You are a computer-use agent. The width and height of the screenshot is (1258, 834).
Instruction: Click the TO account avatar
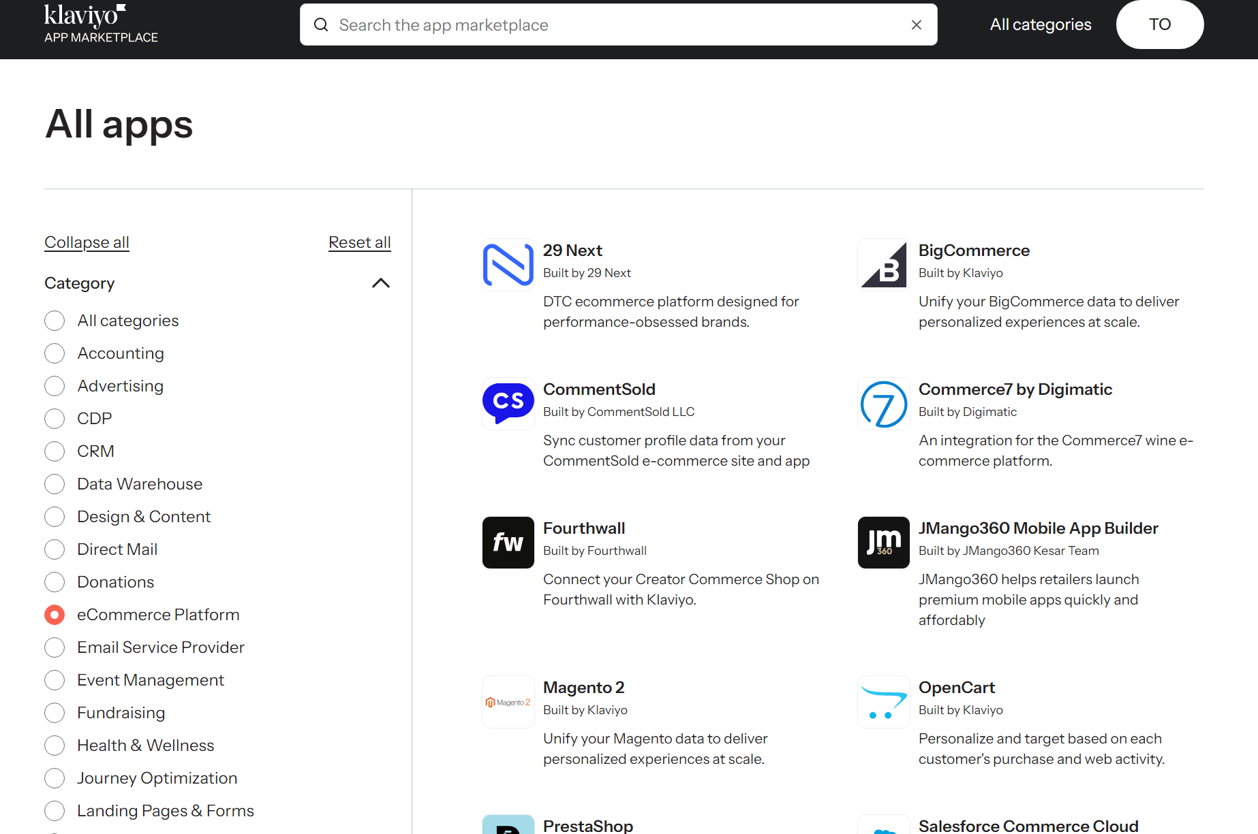1159,24
